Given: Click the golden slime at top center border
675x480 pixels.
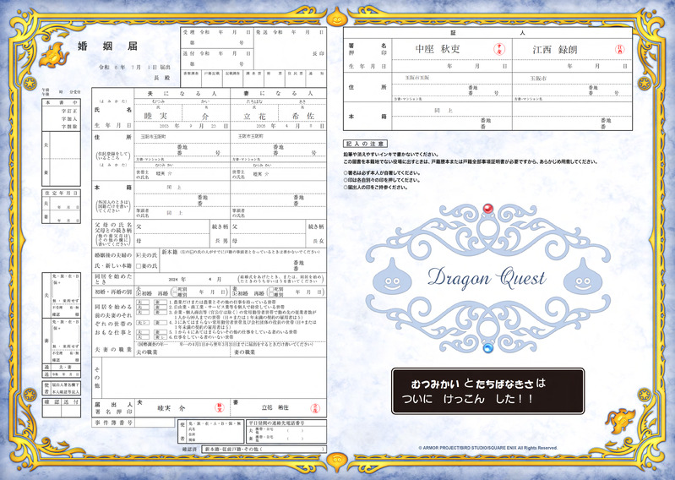Looking at the screenshot, I should (x=336, y=17).
